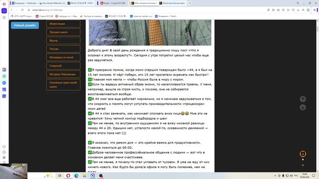This screenshot has width=319, height=179.
Task: Open the История. Революция category
Action: pos(63,74)
